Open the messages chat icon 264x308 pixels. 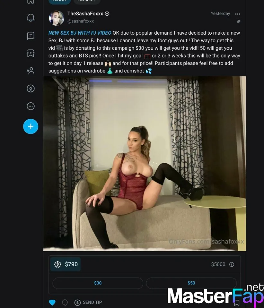tap(31, 35)
